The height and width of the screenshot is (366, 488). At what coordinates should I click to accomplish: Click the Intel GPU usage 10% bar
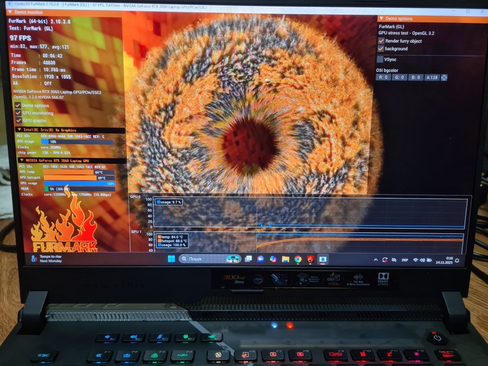77,142
